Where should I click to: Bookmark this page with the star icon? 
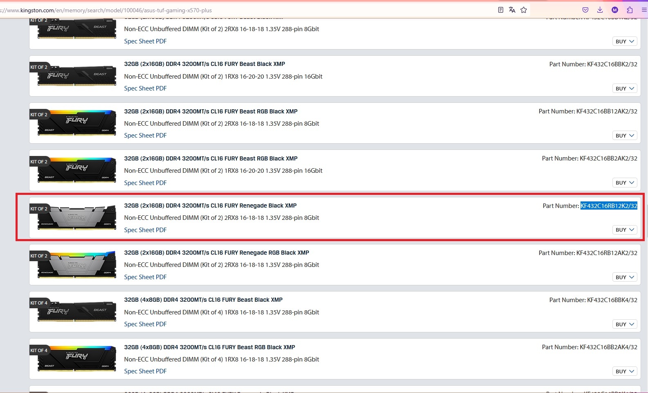[x=524, y=10]
